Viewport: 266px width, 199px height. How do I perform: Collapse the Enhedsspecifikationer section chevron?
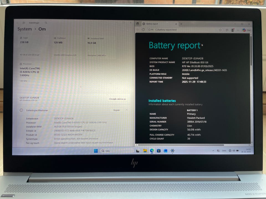(x=127, y=110)
